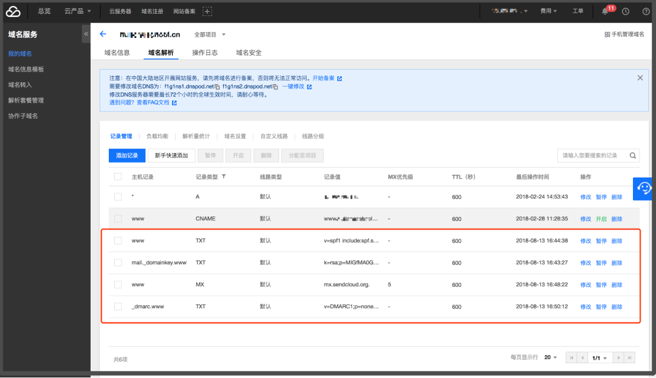The height and width of the screenshot is (378, 656).
Task: Open the notification bell icon
Action: 605,12
